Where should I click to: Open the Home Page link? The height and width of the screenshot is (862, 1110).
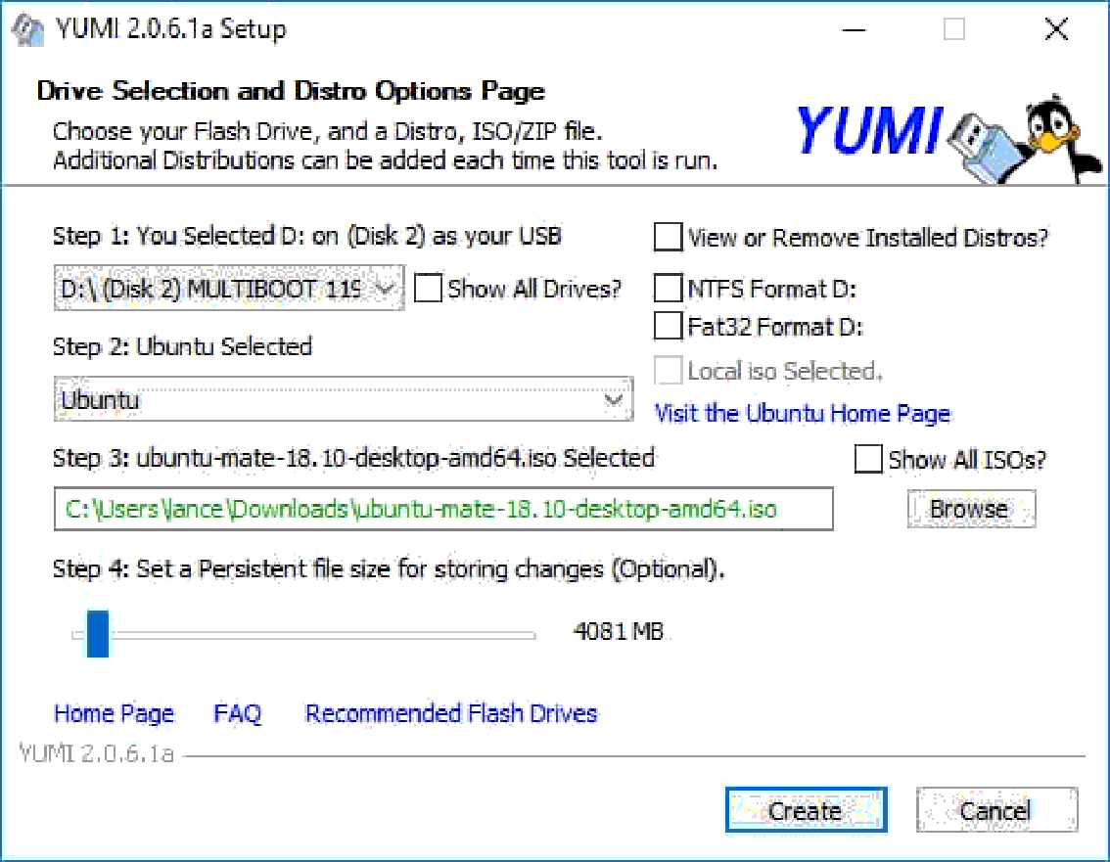(x=114, y=713)
